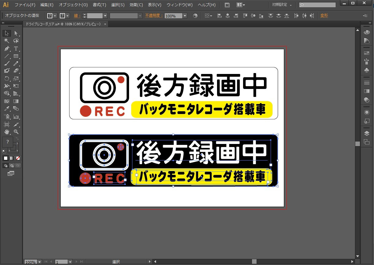Select the Magic Wand tool

coord(7,41)
